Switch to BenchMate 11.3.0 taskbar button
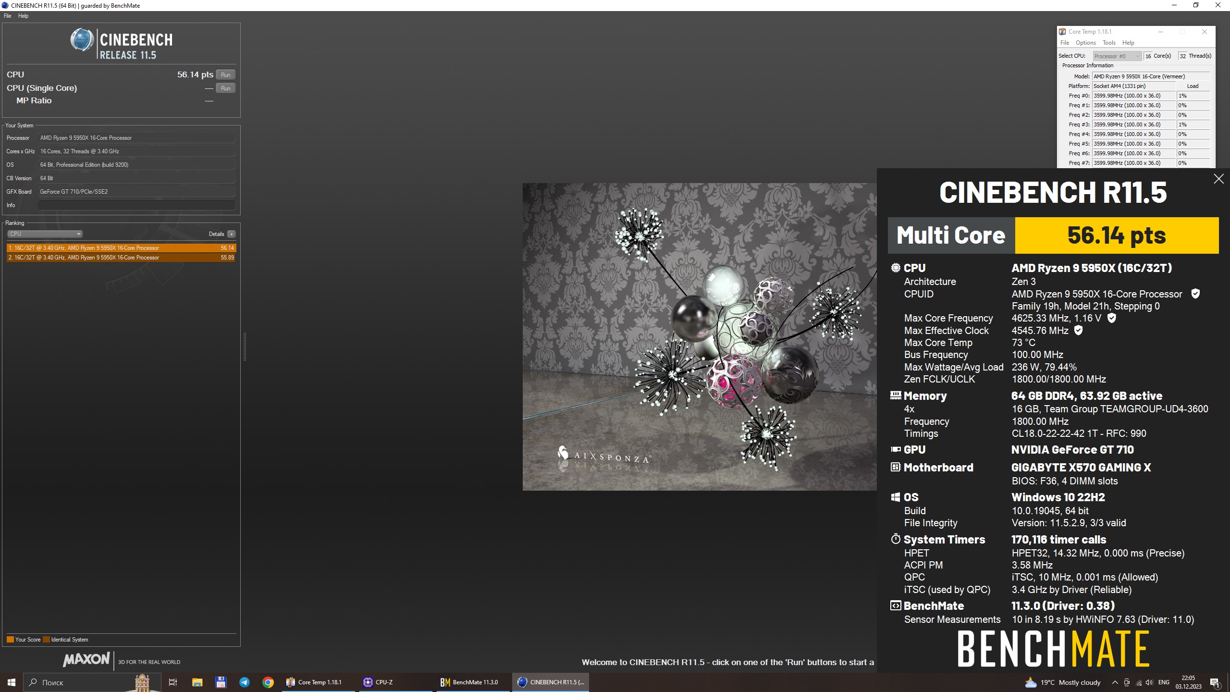Image resolution: width=1230 pixels, height=692 pixels. [x=473, y=682]
